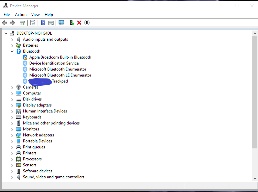
Task: Click the red X Uninstall device icon
Action: point(79,23)
